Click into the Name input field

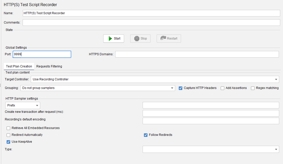151,13
